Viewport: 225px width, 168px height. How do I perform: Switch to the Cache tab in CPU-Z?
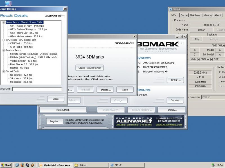pyautogui.click(x=184, y=15)
